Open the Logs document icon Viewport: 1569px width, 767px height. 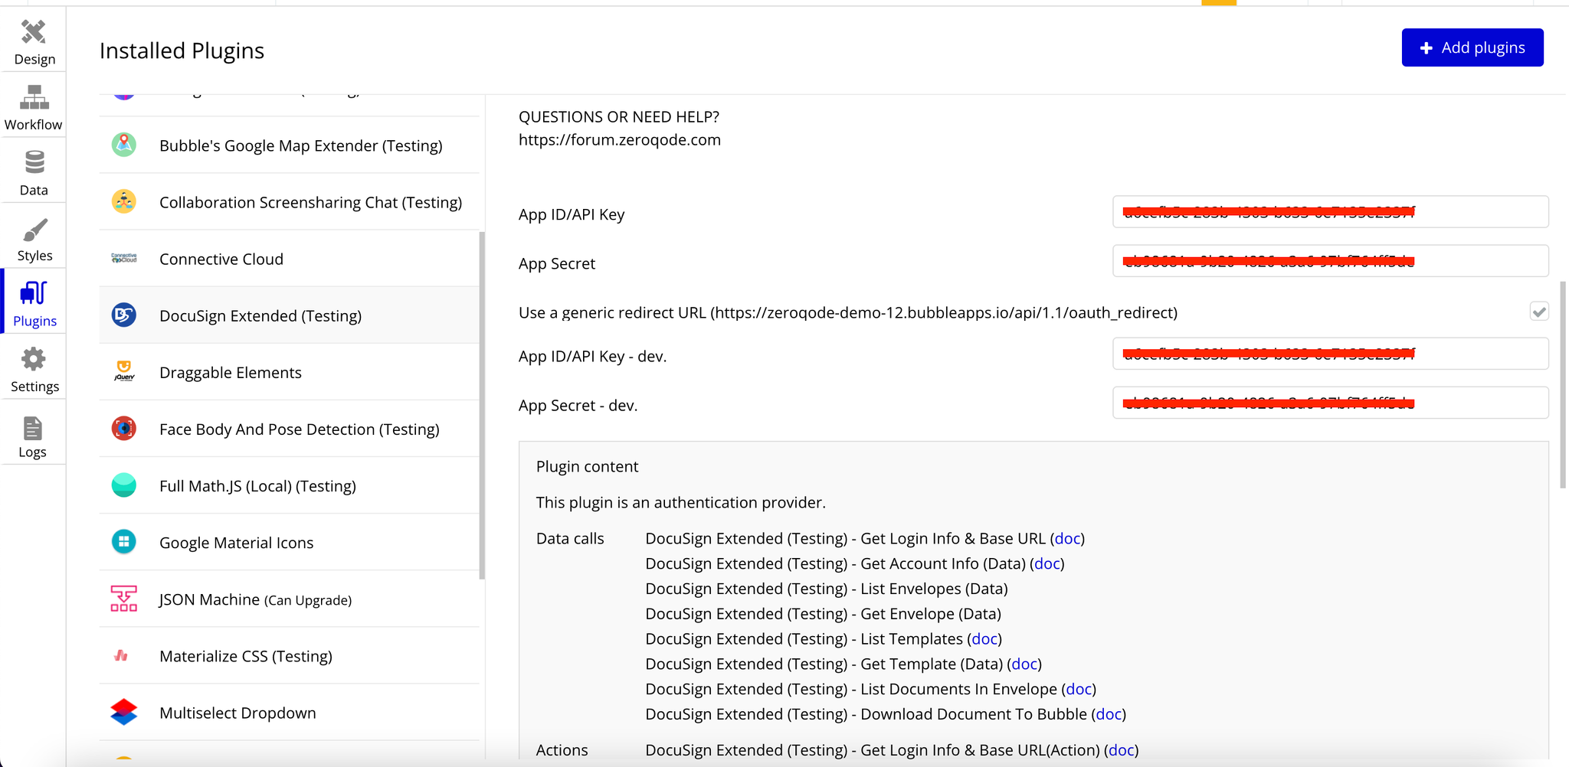[33, 429]
